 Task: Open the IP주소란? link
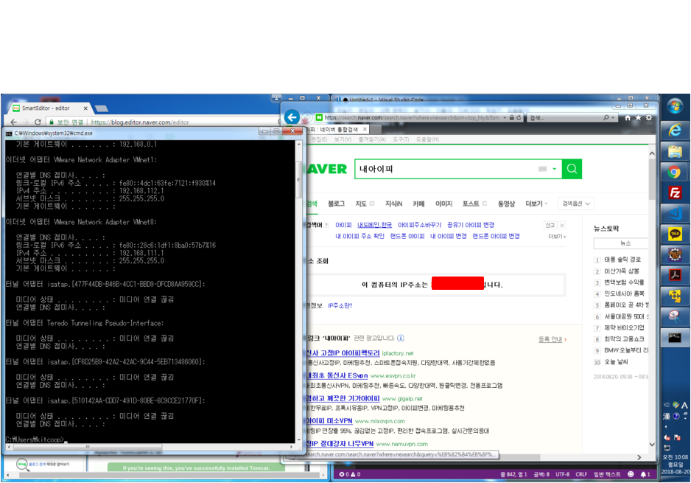coord(340,306)
